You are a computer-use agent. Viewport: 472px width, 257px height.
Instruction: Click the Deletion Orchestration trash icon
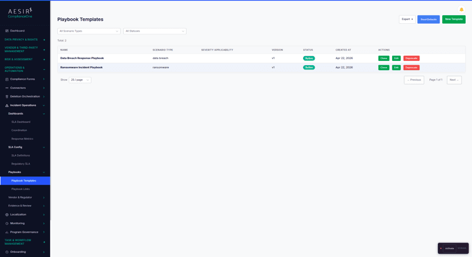[x=7, y=96]
